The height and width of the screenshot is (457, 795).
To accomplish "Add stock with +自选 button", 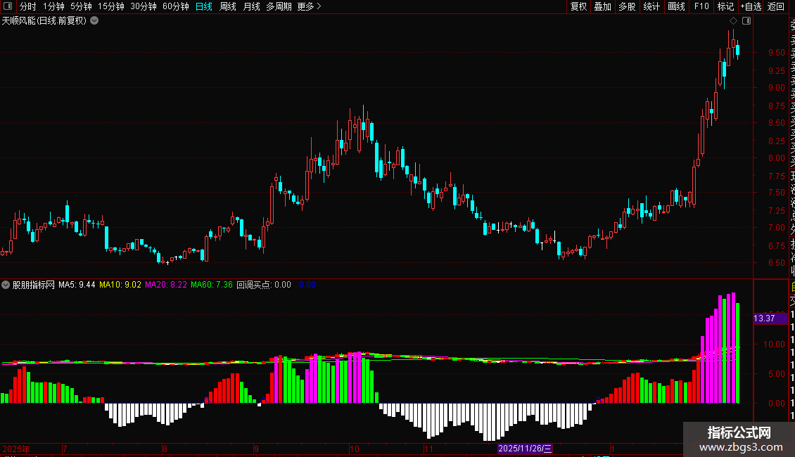I will [x=751, y=6].
